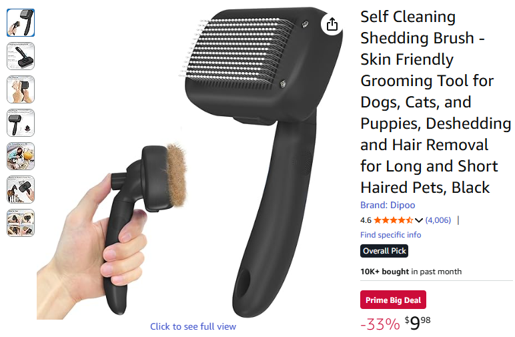515x337 pixels.
Task: Click the share icon on product image
Action: pyautogui.click(x=332, y=24)
